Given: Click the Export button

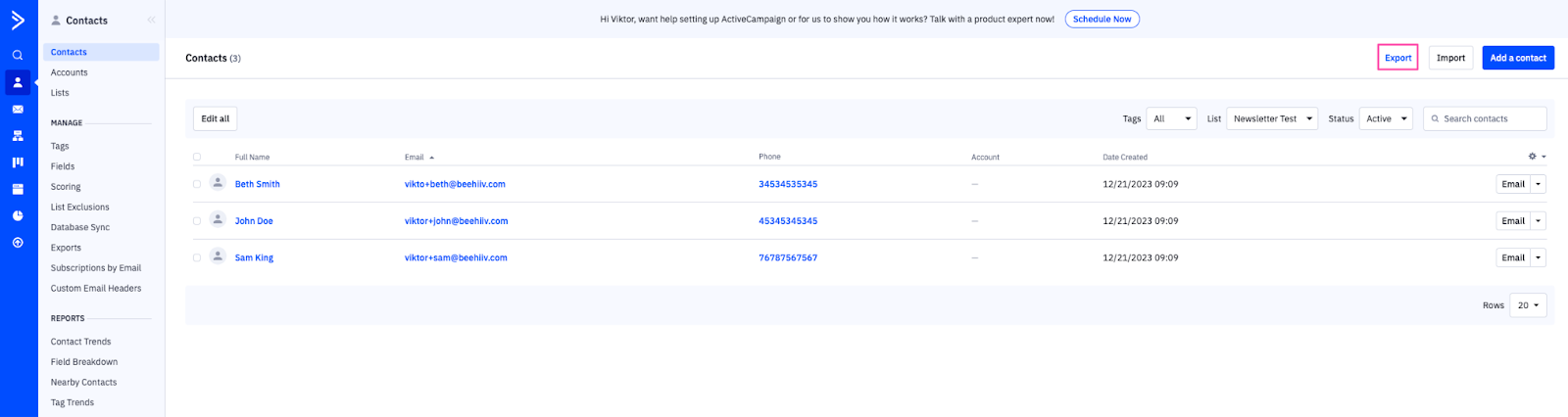Looking at the screenshot, I should (x=1397, y=58).
